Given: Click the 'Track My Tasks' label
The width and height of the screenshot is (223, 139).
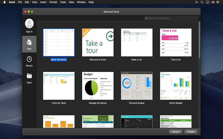Looking at the screenshot, I should click(59, 103).
